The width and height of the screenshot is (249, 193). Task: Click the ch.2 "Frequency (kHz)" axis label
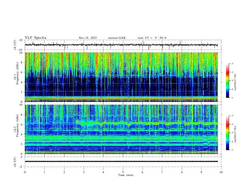tap(18, 126)
